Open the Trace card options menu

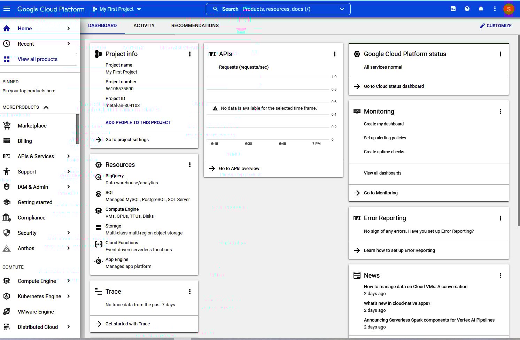tap(190, 292)
